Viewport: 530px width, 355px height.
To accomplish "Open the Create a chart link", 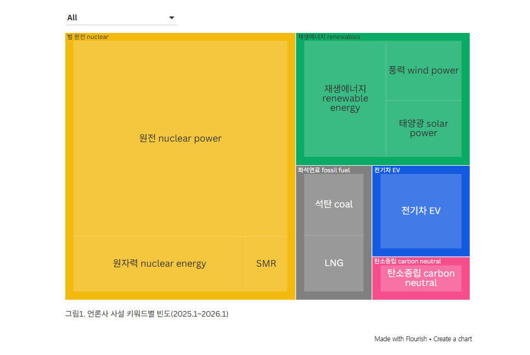I will [x=453, y=339].
